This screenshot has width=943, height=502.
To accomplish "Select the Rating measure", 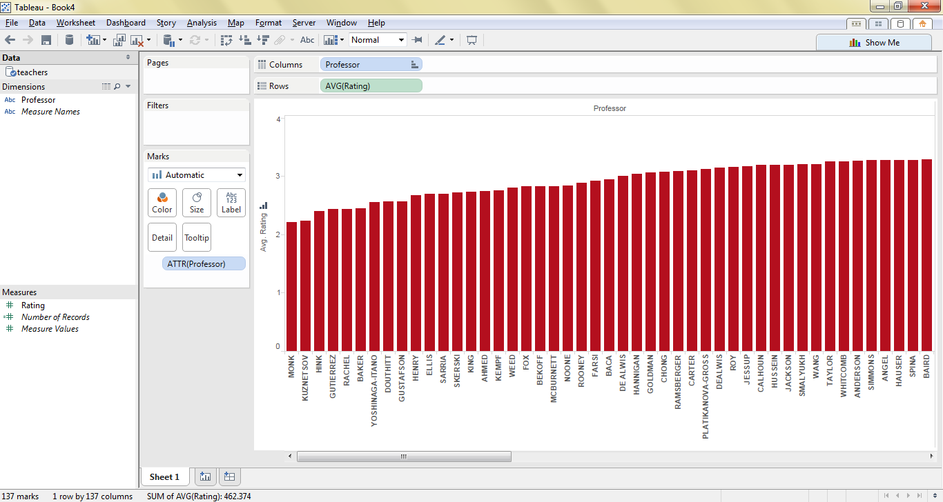I will [33, 305].
